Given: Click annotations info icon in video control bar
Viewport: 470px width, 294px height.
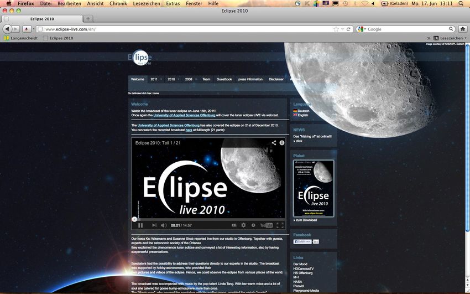Looking at the screenshot, I should point(253,225).
